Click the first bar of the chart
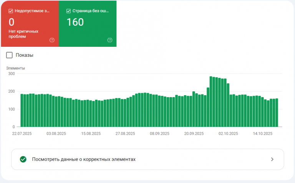 pos(22,110)
